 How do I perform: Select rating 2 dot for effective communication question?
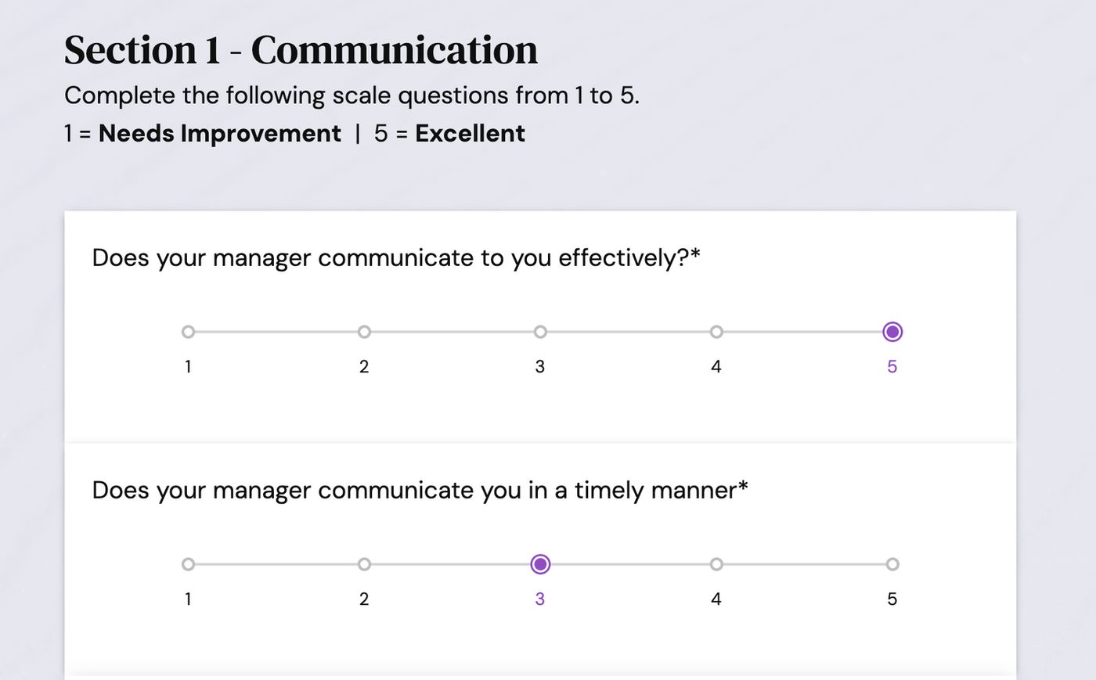[364, 332]
